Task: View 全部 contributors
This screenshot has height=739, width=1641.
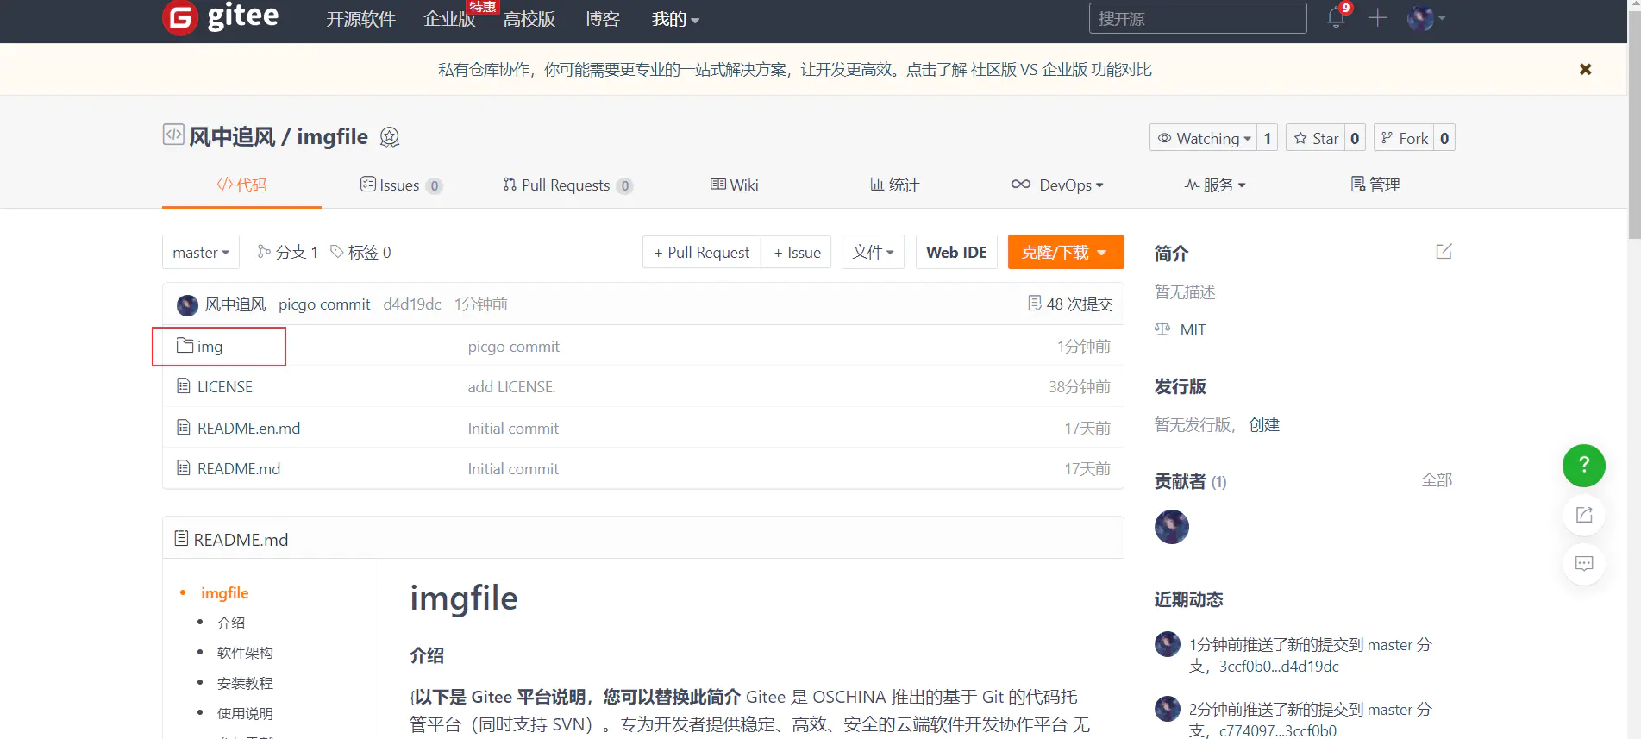Action: click(1437, 480)
